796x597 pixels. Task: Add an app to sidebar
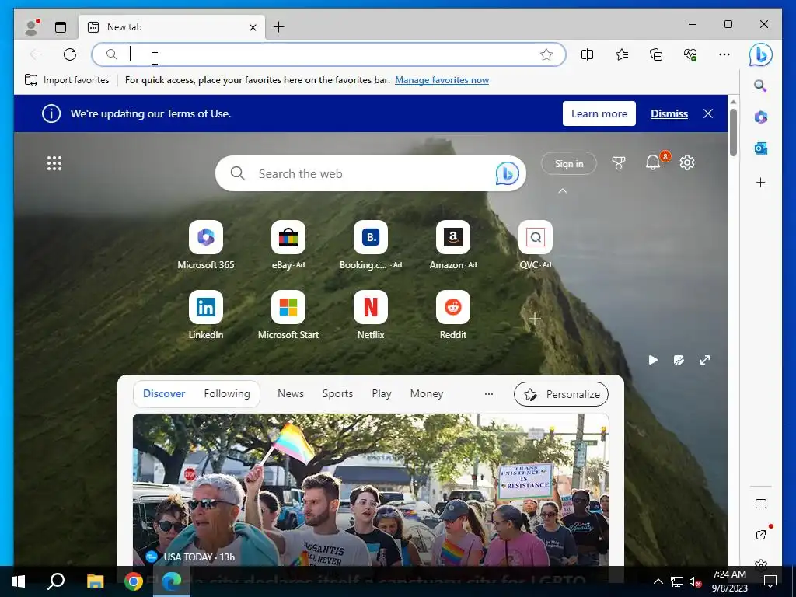point(760,182)
